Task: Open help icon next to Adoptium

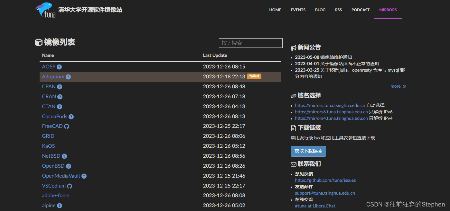Action: [68, 77]
